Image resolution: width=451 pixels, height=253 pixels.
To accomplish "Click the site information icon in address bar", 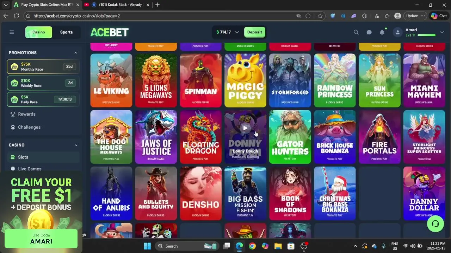I will (28, 16).
